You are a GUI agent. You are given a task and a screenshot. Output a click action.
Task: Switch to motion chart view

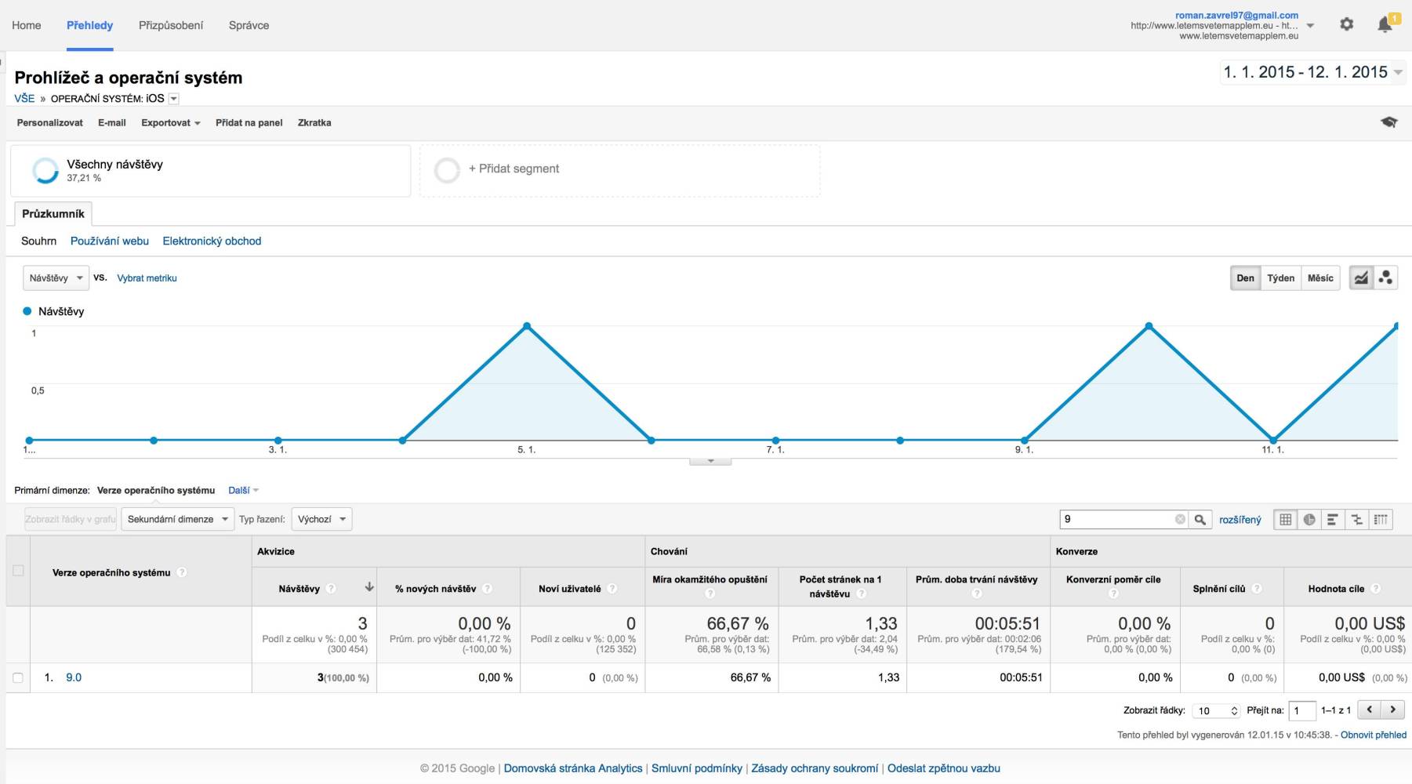[1385, 278]
